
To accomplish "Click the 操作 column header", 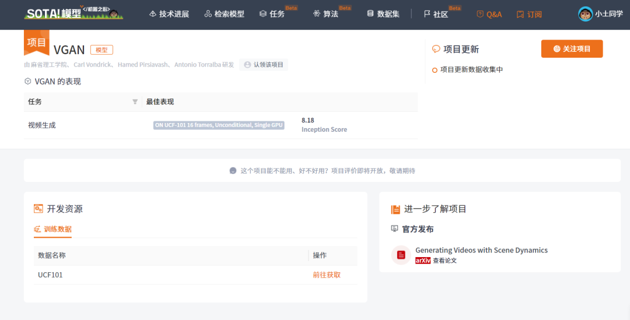I will (x=320, y=255).
